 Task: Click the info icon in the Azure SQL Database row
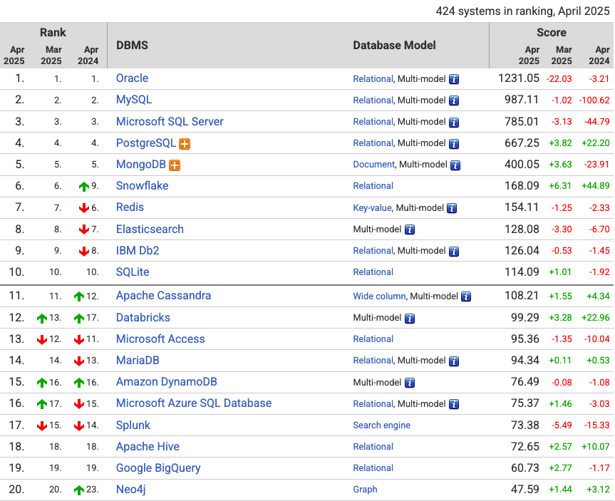[454, 404]
